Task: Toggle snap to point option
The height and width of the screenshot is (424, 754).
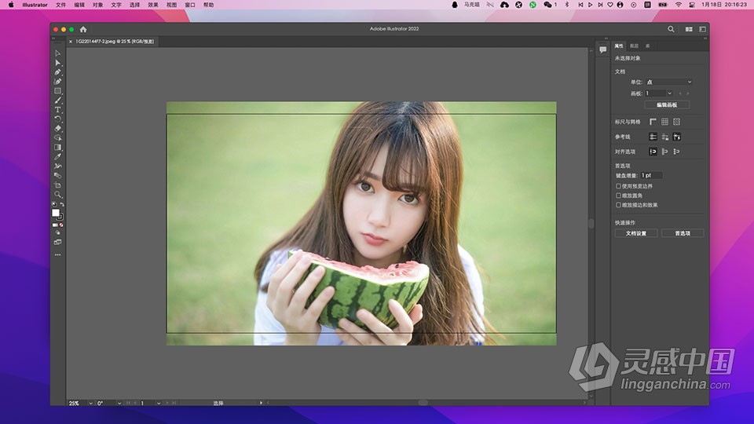Action: [653, 152]
